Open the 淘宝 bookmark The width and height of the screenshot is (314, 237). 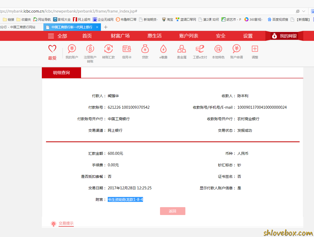[167, 19]
